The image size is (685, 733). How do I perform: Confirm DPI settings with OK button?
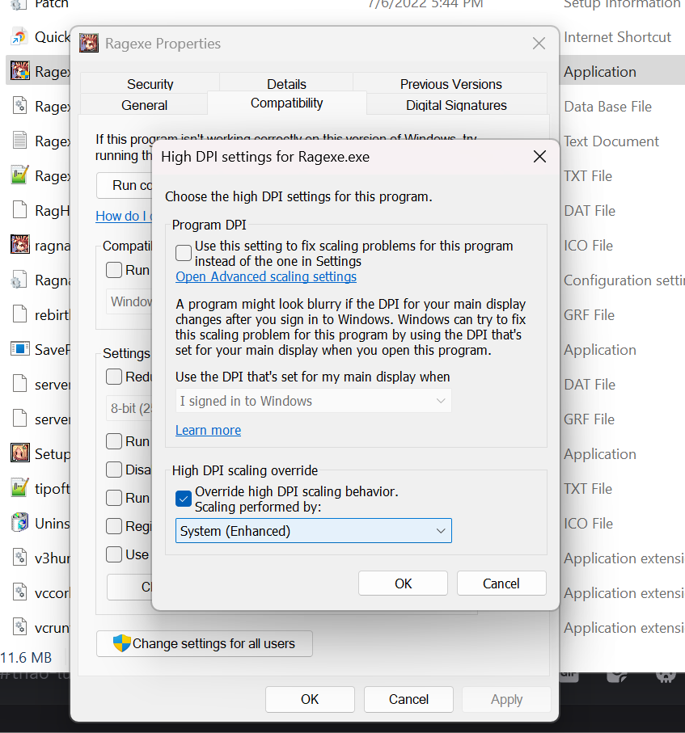[403, 583]
